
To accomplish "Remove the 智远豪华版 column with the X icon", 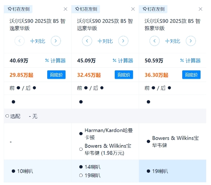I will pos(133,9).
